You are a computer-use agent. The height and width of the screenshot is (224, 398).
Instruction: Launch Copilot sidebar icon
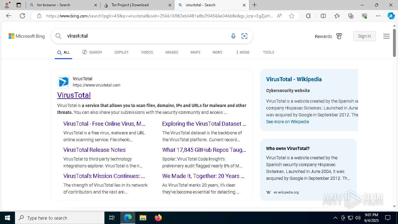coord(391,16)
